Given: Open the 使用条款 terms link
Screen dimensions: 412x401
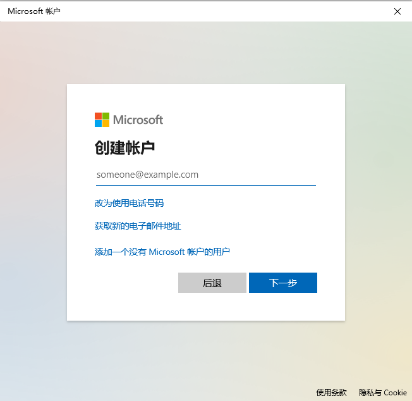Looking at the screenshot, I should pos(331,393).
